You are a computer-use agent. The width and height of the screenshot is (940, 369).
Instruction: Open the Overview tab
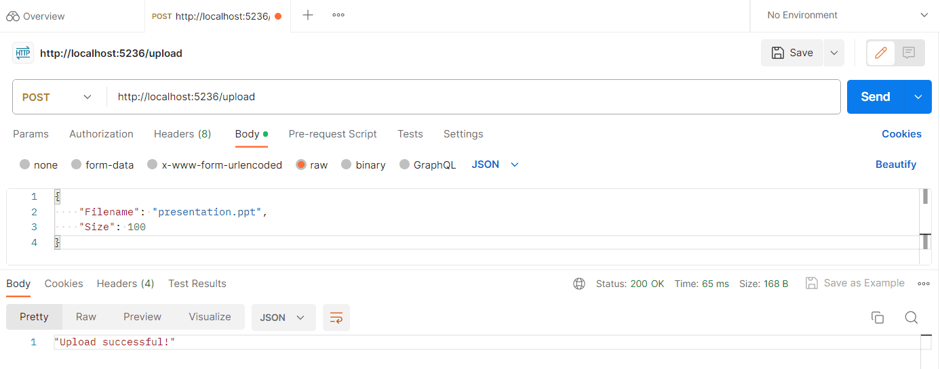click(37, 16)
